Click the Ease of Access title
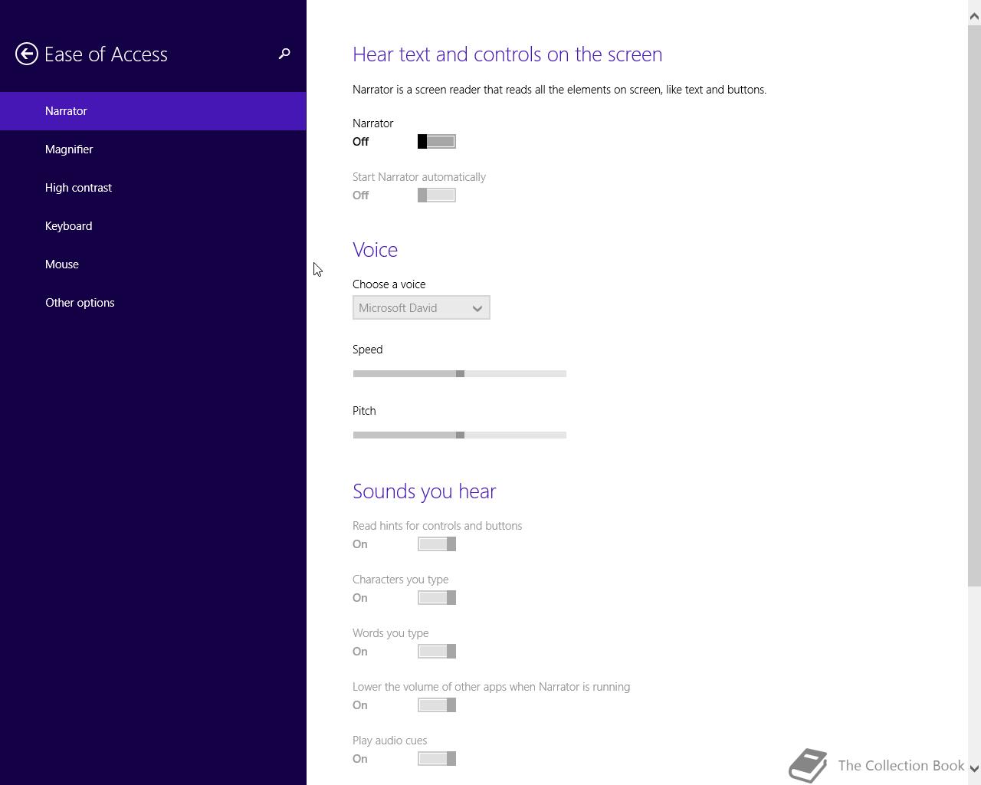Viewport: 981px width, 785px height. (106, 54)
